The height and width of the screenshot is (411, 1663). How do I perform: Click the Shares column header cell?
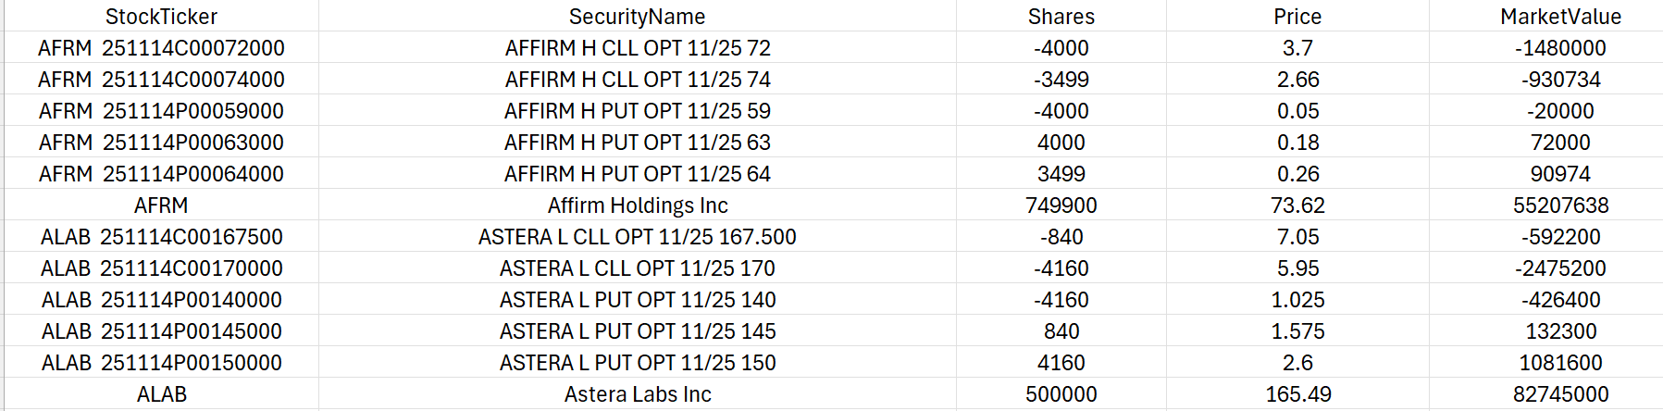(1061, 17)
